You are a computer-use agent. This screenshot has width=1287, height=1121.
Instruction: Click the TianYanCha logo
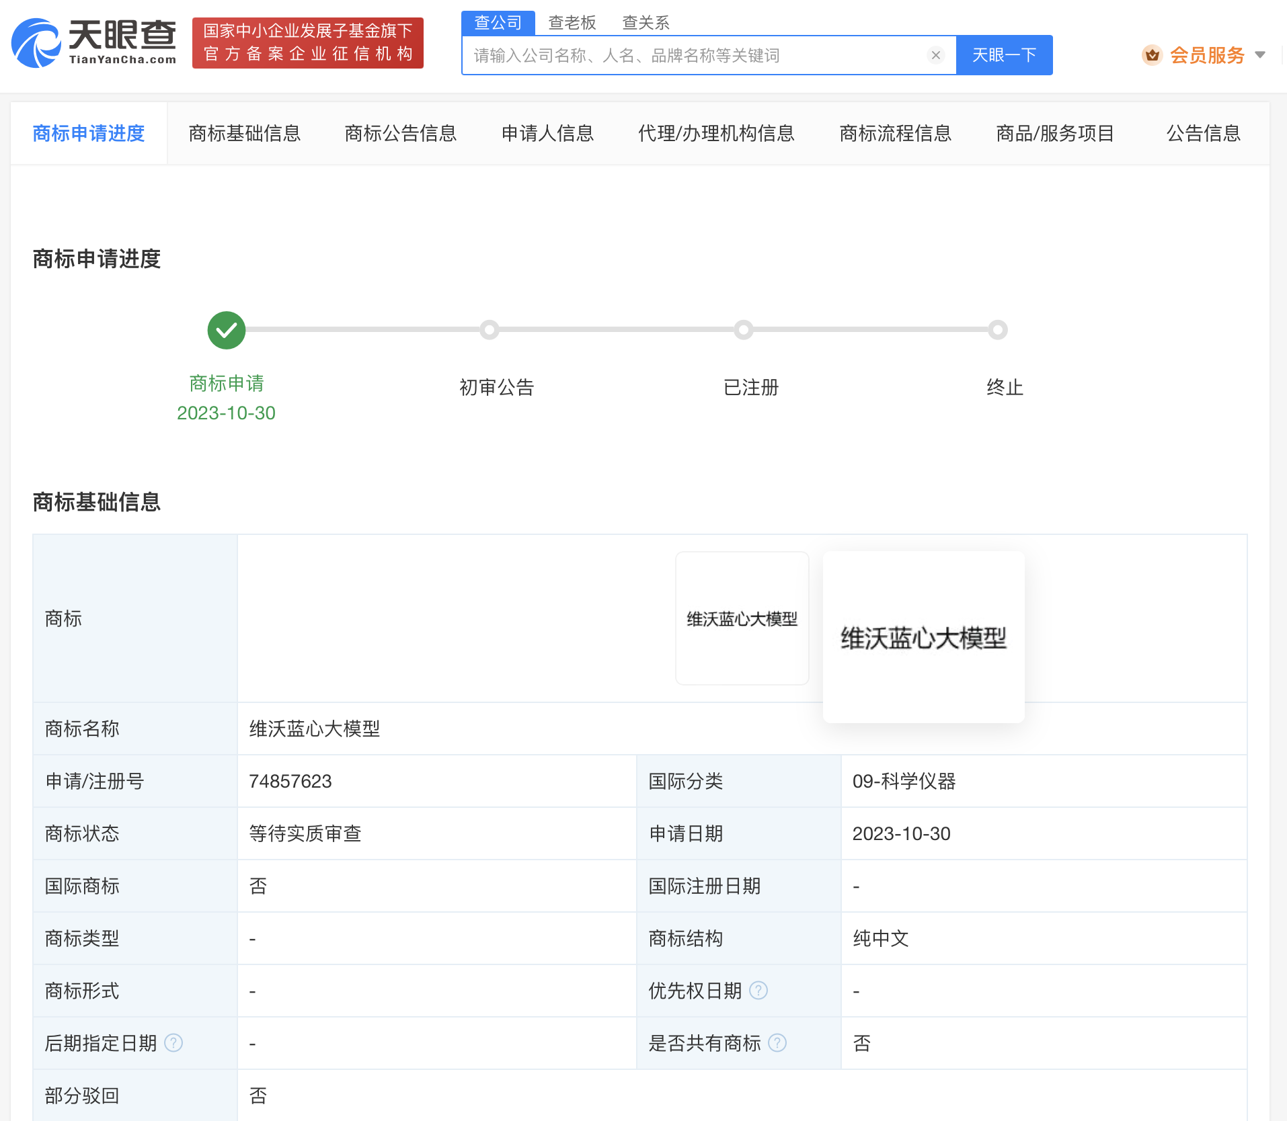point(94,43)
